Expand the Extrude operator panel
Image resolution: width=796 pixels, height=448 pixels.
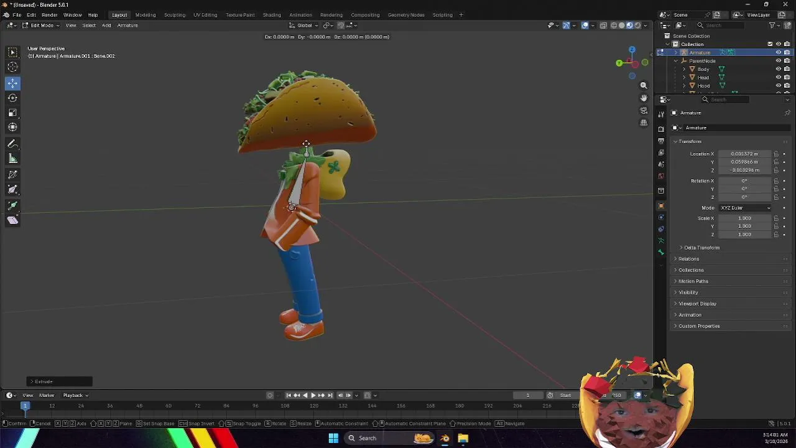tap(60, 381)
